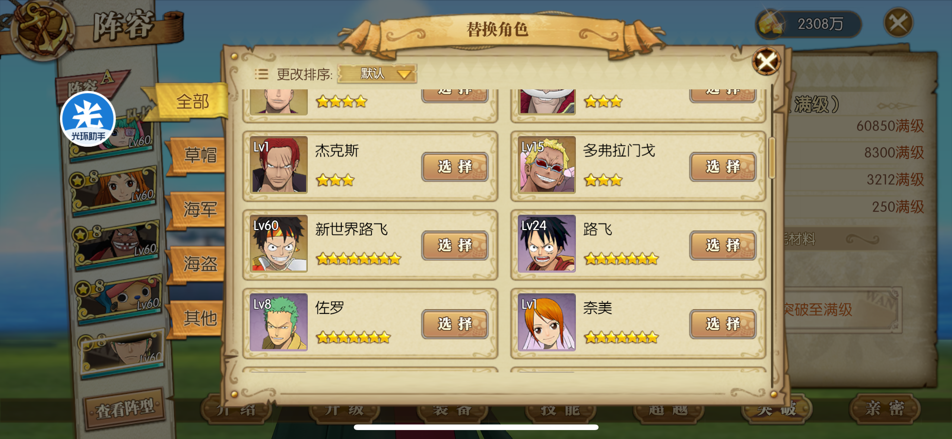Click the character list vertical scrollbar handle
The width and height of the screenshot is (952, 439).
[772, 158]
